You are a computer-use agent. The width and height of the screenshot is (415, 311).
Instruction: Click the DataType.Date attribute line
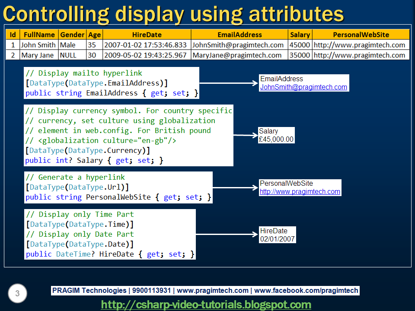(x=80, y=244)
